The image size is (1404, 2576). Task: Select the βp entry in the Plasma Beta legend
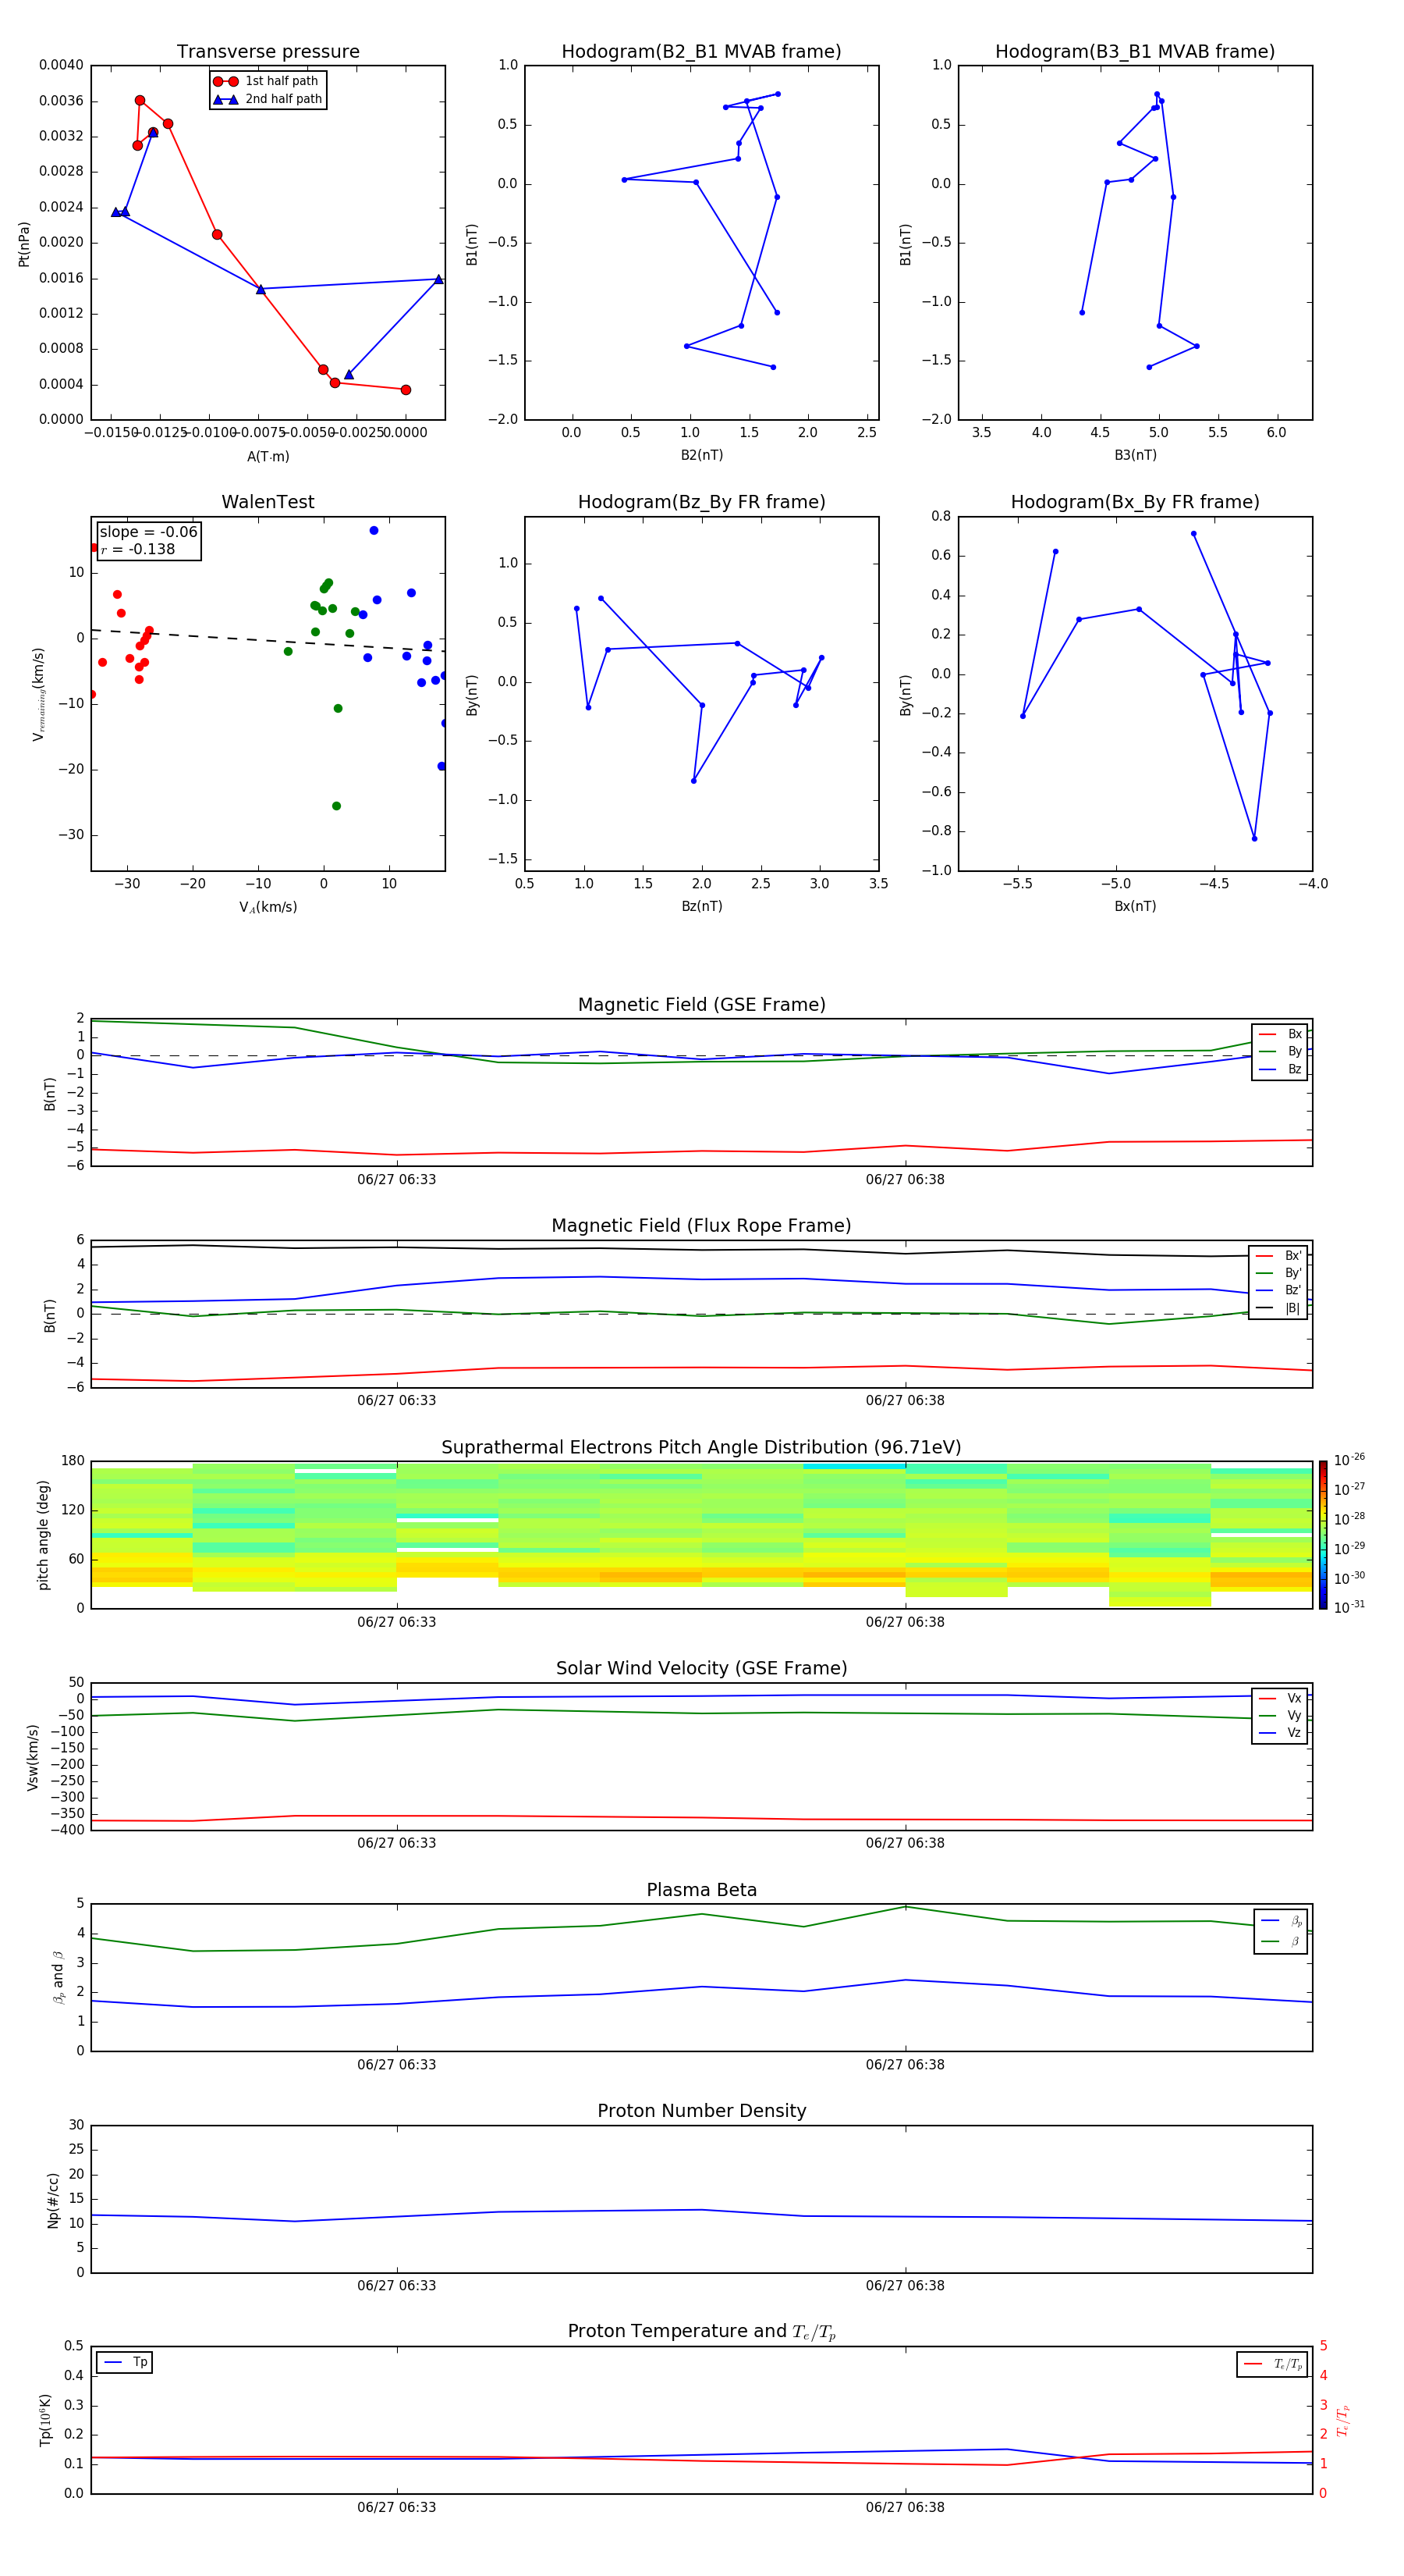pos(1282,1920)
